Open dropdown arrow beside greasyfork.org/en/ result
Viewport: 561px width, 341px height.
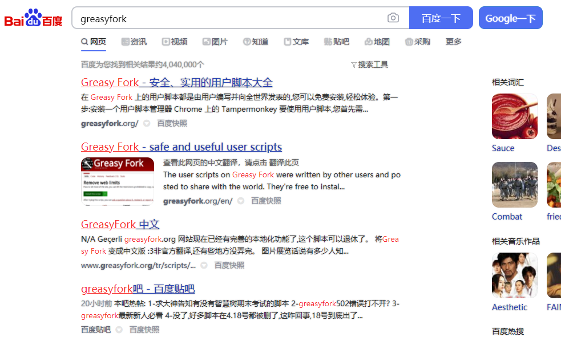click(241, 201)
